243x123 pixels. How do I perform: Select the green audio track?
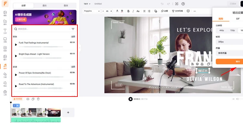pyautogui.click(x=36, y=120)
